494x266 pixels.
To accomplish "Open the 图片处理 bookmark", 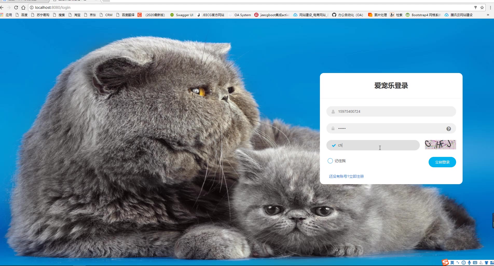I will 378,15.
